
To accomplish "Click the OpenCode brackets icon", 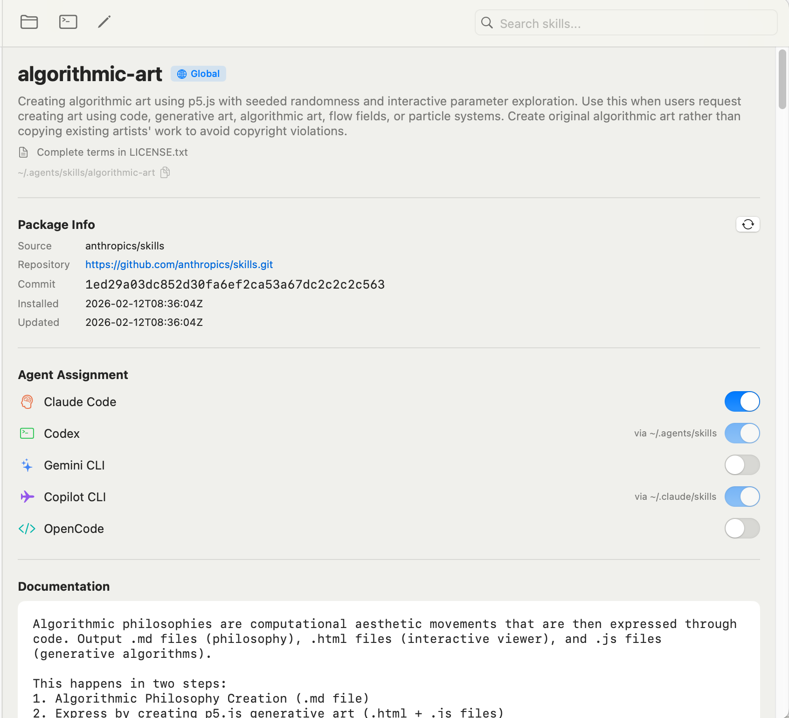I will [27, 529].
